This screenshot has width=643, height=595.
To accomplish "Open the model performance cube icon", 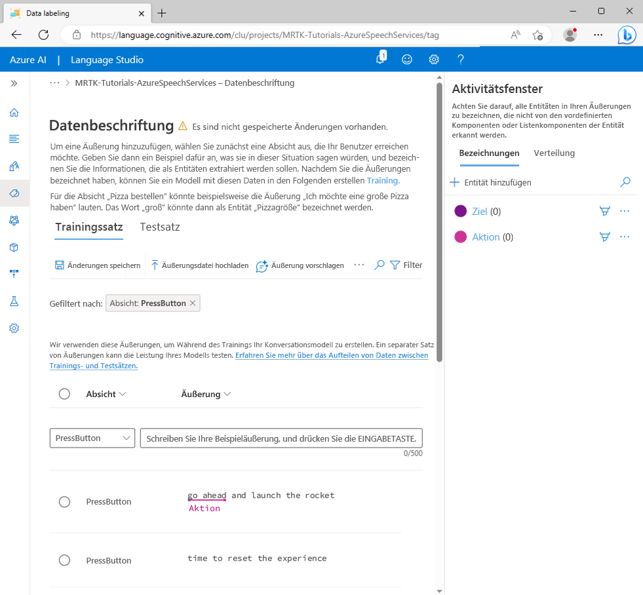I will click(14, 247).
